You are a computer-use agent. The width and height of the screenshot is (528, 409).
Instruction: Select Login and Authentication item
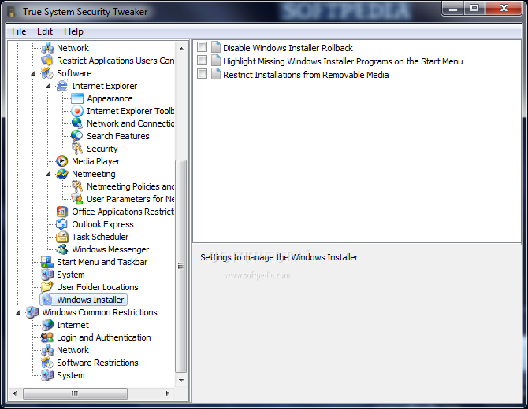click(x=104, y=337)
